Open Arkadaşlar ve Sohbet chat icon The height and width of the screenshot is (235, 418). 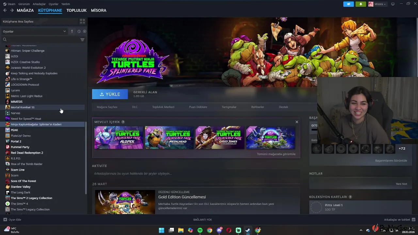(413, 220)
